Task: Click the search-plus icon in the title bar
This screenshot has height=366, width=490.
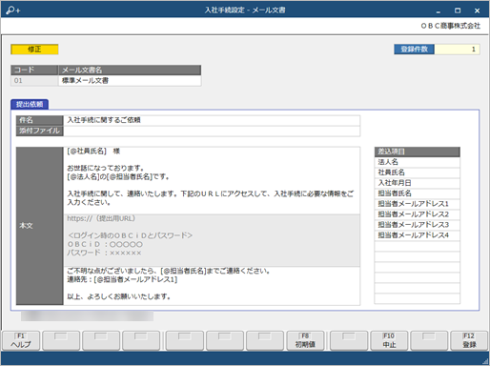Action: click(x=13, y=10)
